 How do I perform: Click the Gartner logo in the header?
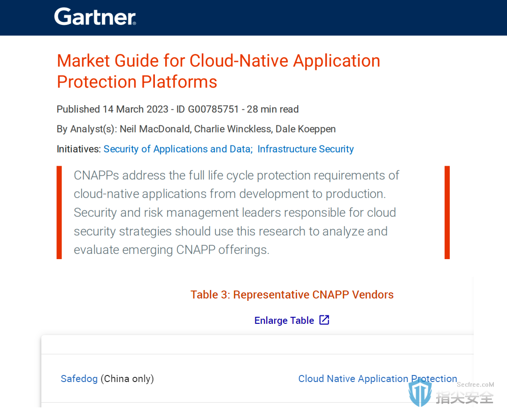(x=95, y=17)
